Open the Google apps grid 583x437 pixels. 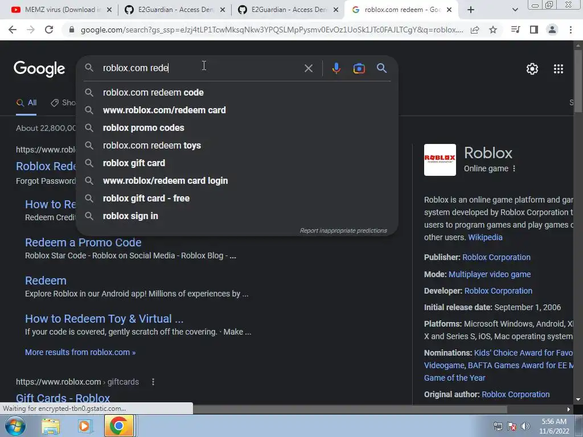pyautogui.click(x=559, y=69)
